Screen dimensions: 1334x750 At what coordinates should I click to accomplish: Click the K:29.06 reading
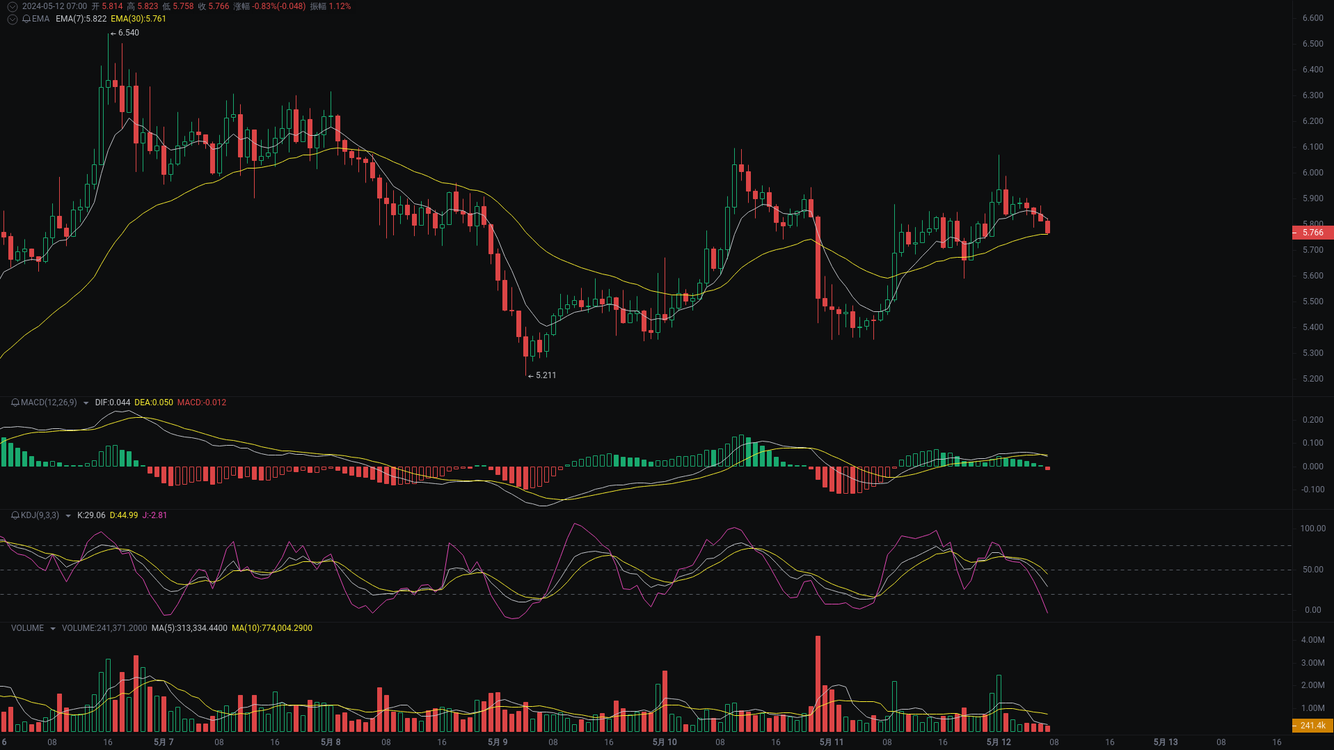(x=91, y=515)
